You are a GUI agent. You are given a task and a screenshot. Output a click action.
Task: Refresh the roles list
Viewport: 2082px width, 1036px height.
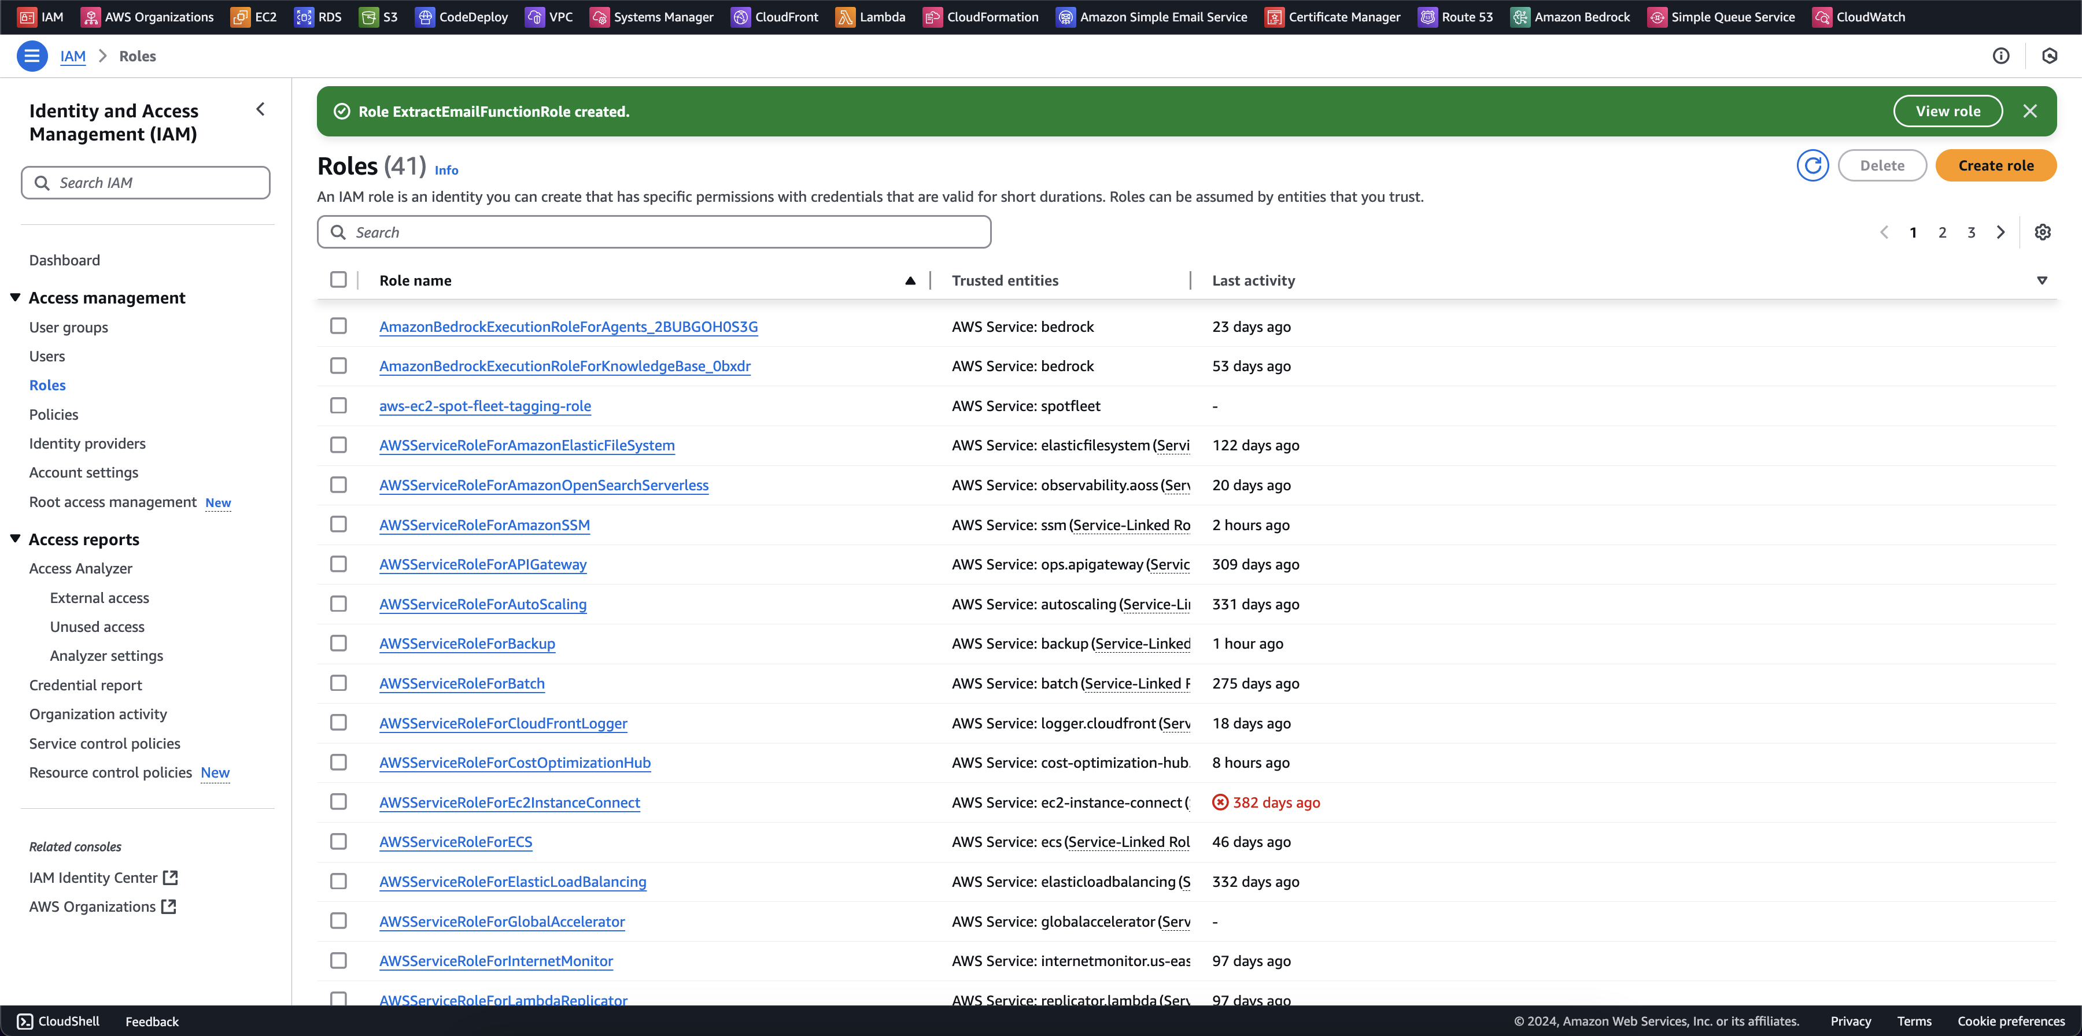click(1812, 166)
